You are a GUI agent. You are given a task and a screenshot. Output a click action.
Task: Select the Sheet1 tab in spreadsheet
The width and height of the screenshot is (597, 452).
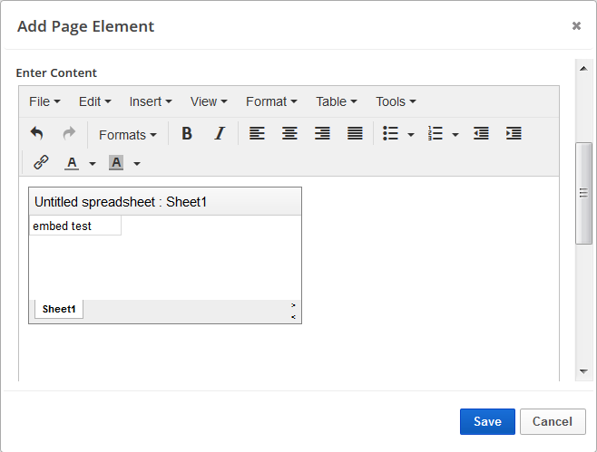click(59, 309)
